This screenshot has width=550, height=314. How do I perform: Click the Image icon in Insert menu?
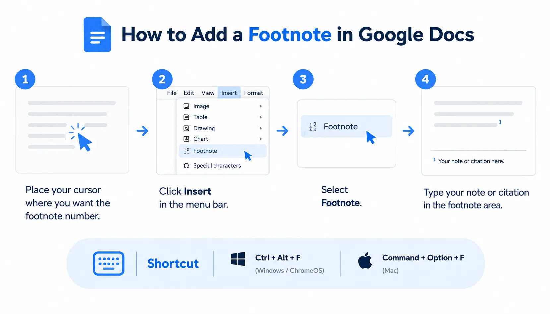pyautogui.click(x=186, y=106)
